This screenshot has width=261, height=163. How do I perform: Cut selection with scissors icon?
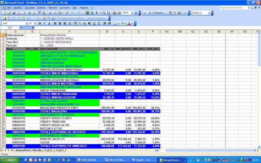tap(50, 13)
